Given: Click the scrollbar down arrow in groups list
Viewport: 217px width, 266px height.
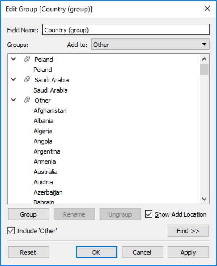Looking at the screenshot, I should 204,199.
